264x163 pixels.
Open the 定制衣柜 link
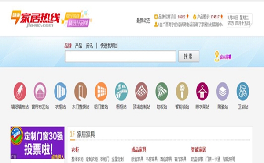click(92, 159)
